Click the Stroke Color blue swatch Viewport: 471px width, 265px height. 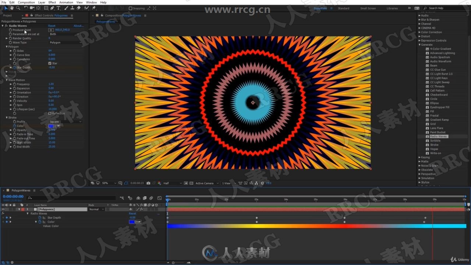51,126
